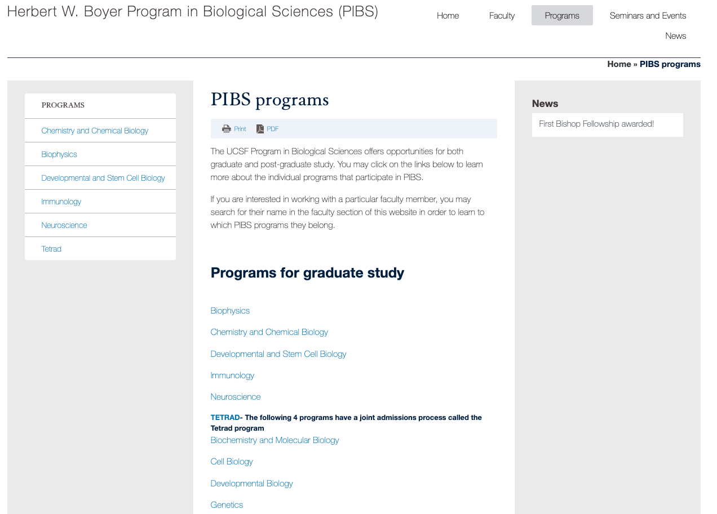The image size is (717, 514).
Task: Select Biophysics in the sidebar menu
Action: coord(59,154)
